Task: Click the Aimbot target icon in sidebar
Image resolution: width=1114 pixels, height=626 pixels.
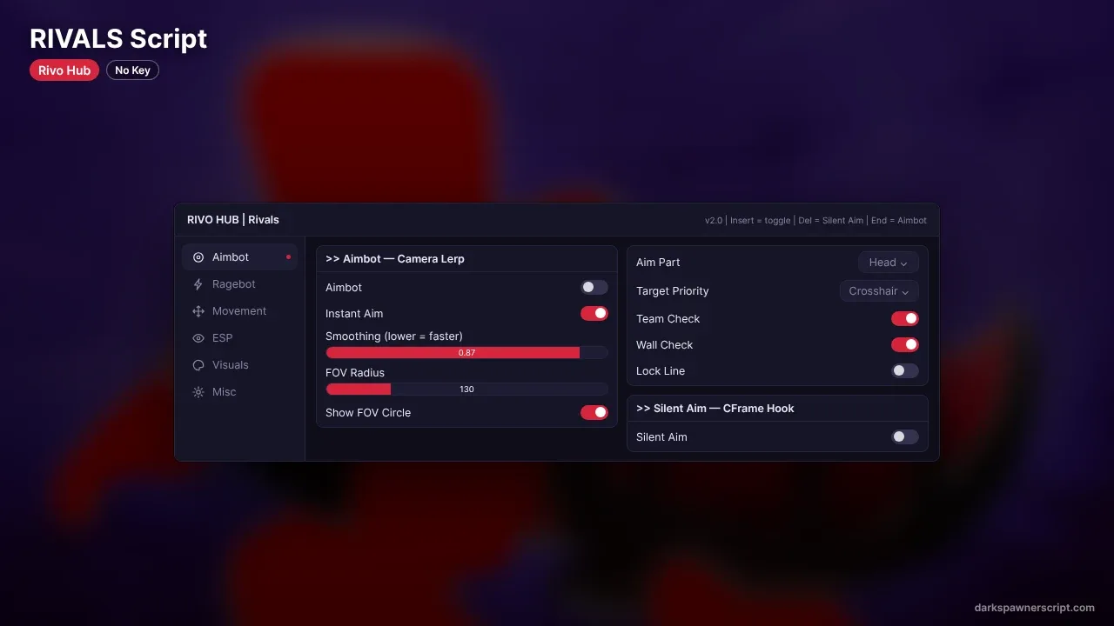Action: [198, 257]
